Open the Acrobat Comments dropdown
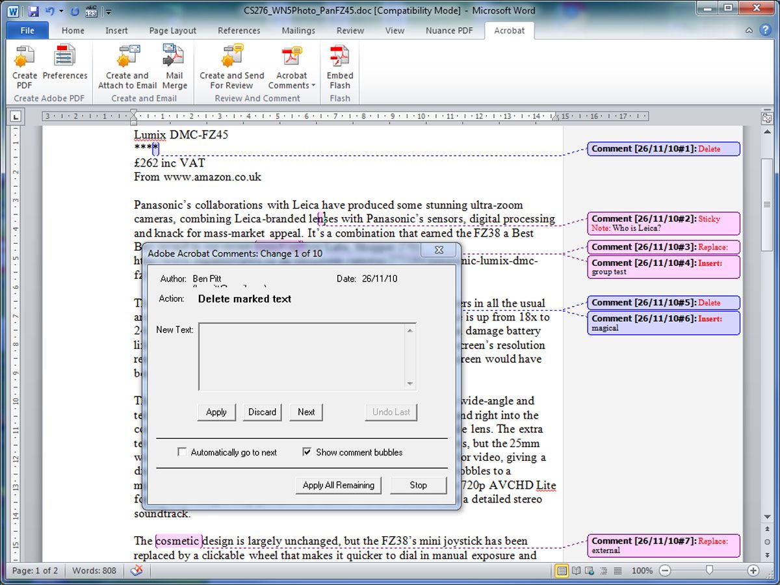Image resolution: width=780 pixels, height=585 pixels. 292,67
